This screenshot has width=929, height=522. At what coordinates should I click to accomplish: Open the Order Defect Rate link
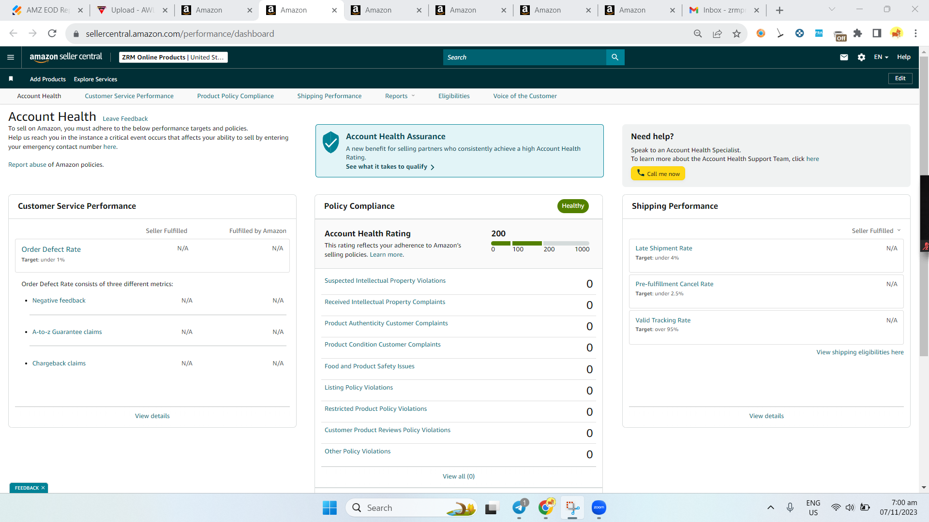(51, 249)
